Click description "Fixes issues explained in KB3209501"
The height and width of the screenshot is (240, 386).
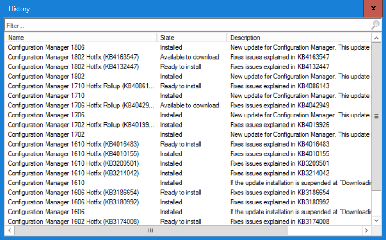(280, 163)
